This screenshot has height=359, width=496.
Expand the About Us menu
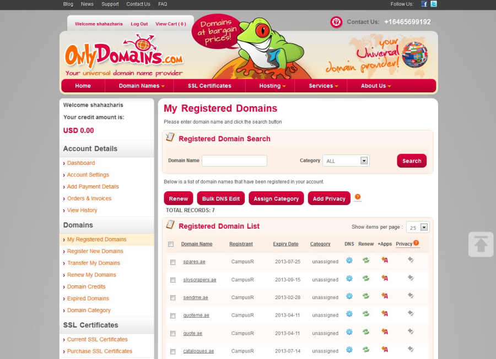[376, 86]
